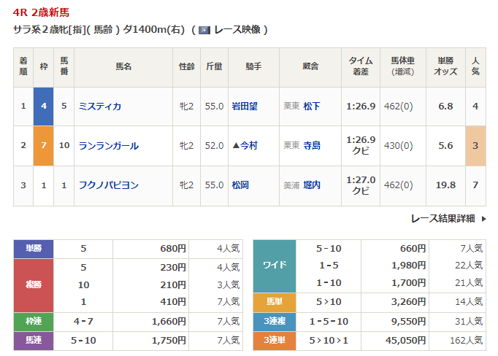Image resolution: width=498 pixels, height=356 pixels.
Task: Click the 3連複 bet type label
Action: (275, 322)
